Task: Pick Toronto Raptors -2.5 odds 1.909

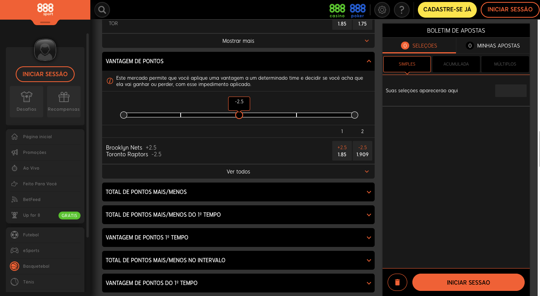Action: click(362, 151)
